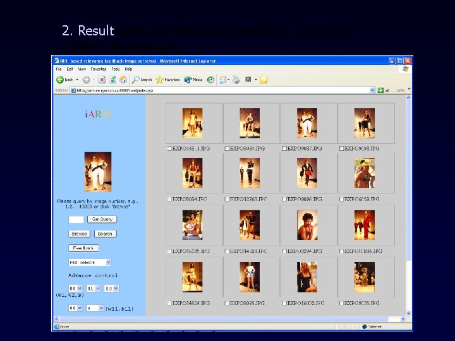Open the b11 value dropdown
The width and height of the screenshot is (455, 341).
click(x=95, y=308)
